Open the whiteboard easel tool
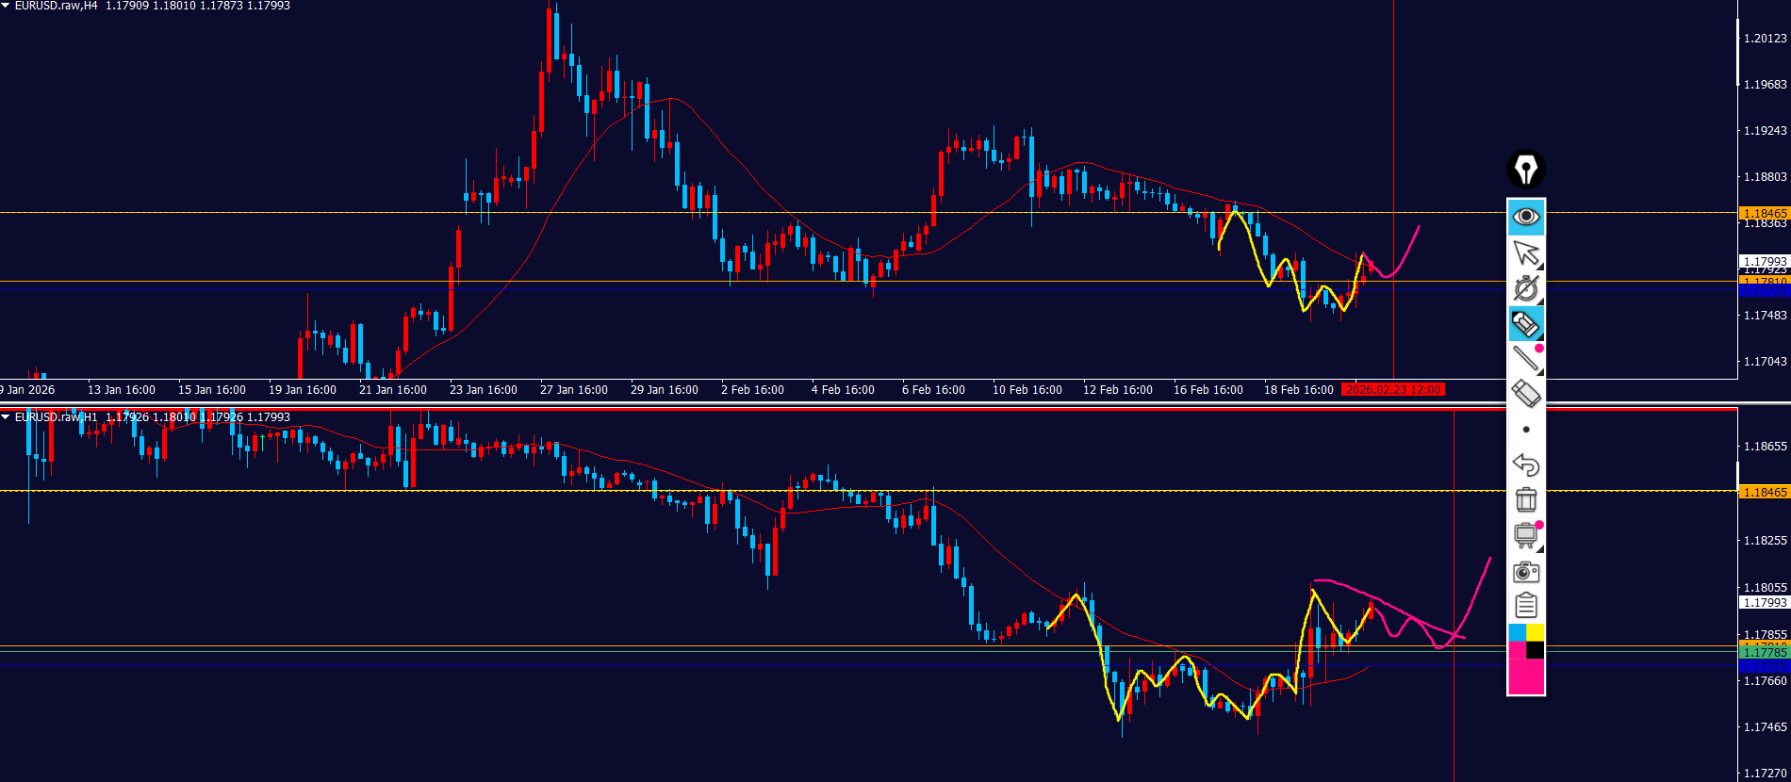 (1525, 535)
